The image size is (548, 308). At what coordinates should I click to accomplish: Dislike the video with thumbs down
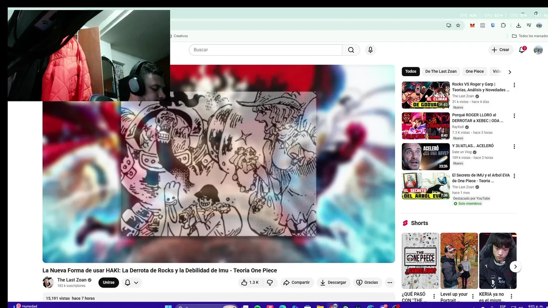[x=270, y=282]
